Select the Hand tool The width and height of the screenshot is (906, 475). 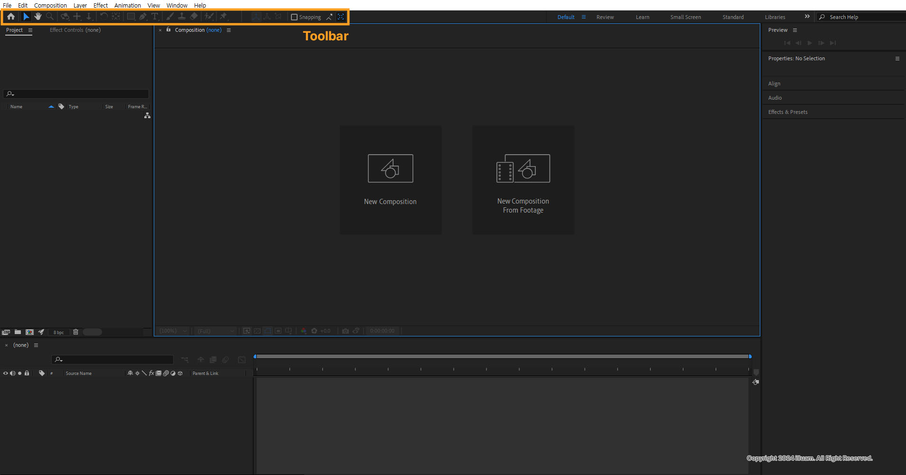38,17
